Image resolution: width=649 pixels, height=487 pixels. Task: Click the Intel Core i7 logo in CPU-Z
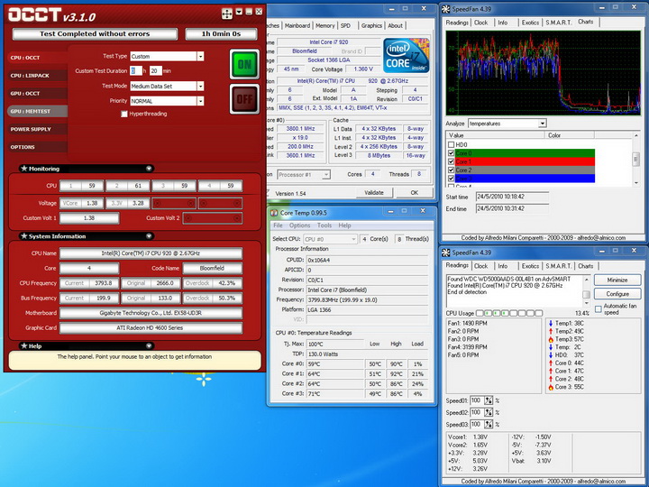pyautogui.click(x=407, y=56)
